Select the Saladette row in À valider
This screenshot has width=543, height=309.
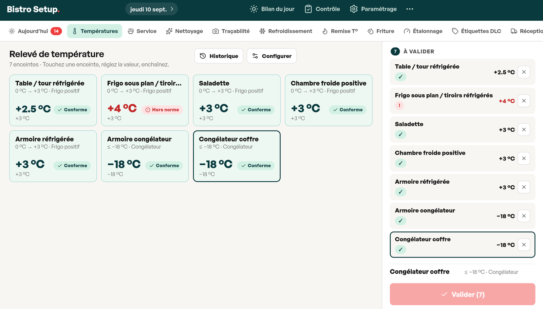463,129
